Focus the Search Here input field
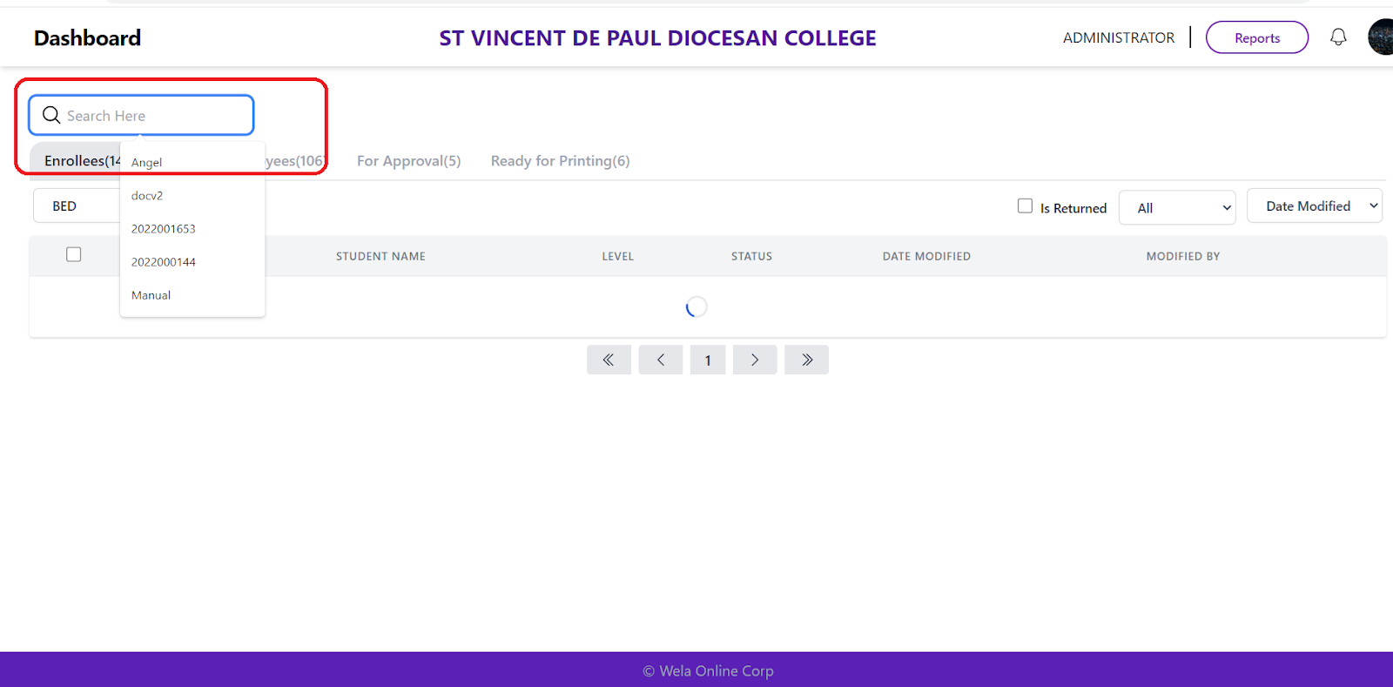 point(141,115)
